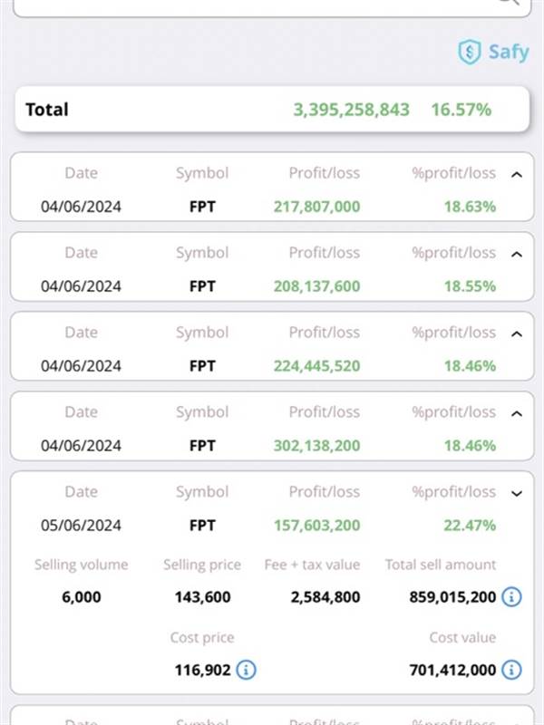Viewport: 544px width, 725px height.
Task: Tap the partially visible row at the bottom
Action: pos(272,716)
